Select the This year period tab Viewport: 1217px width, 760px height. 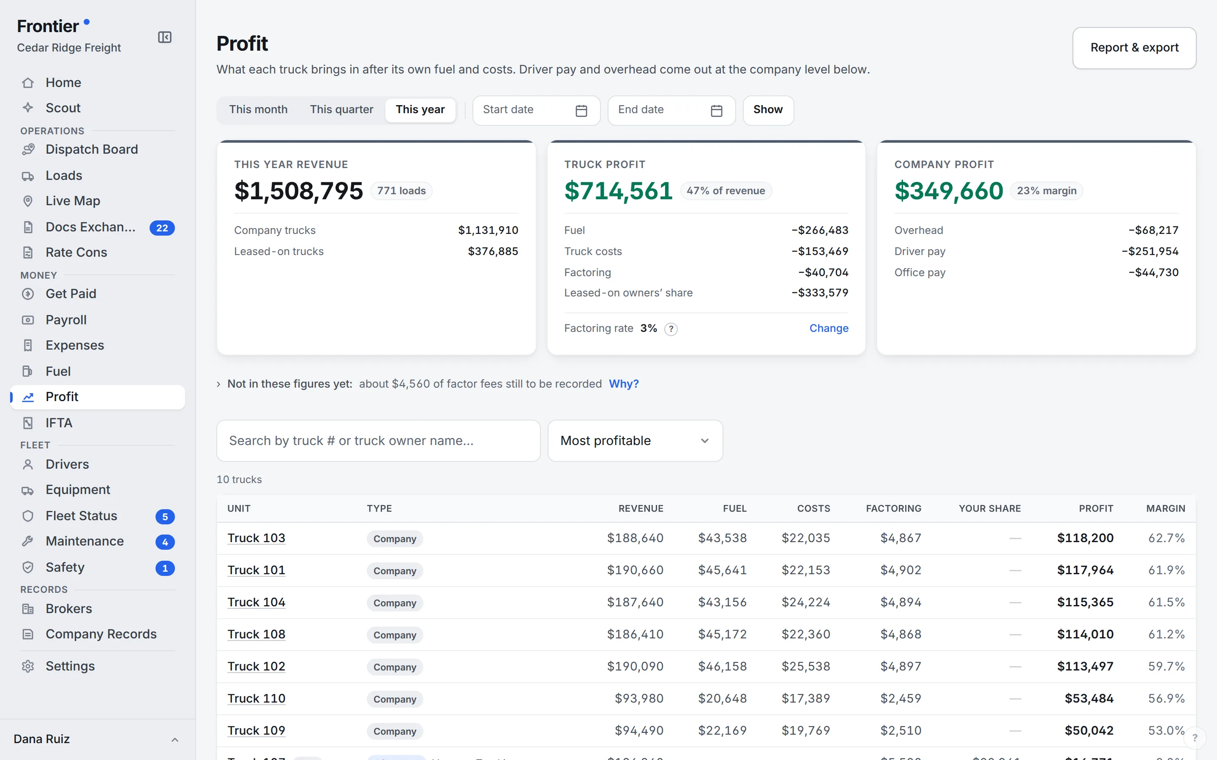coord(420,110)
